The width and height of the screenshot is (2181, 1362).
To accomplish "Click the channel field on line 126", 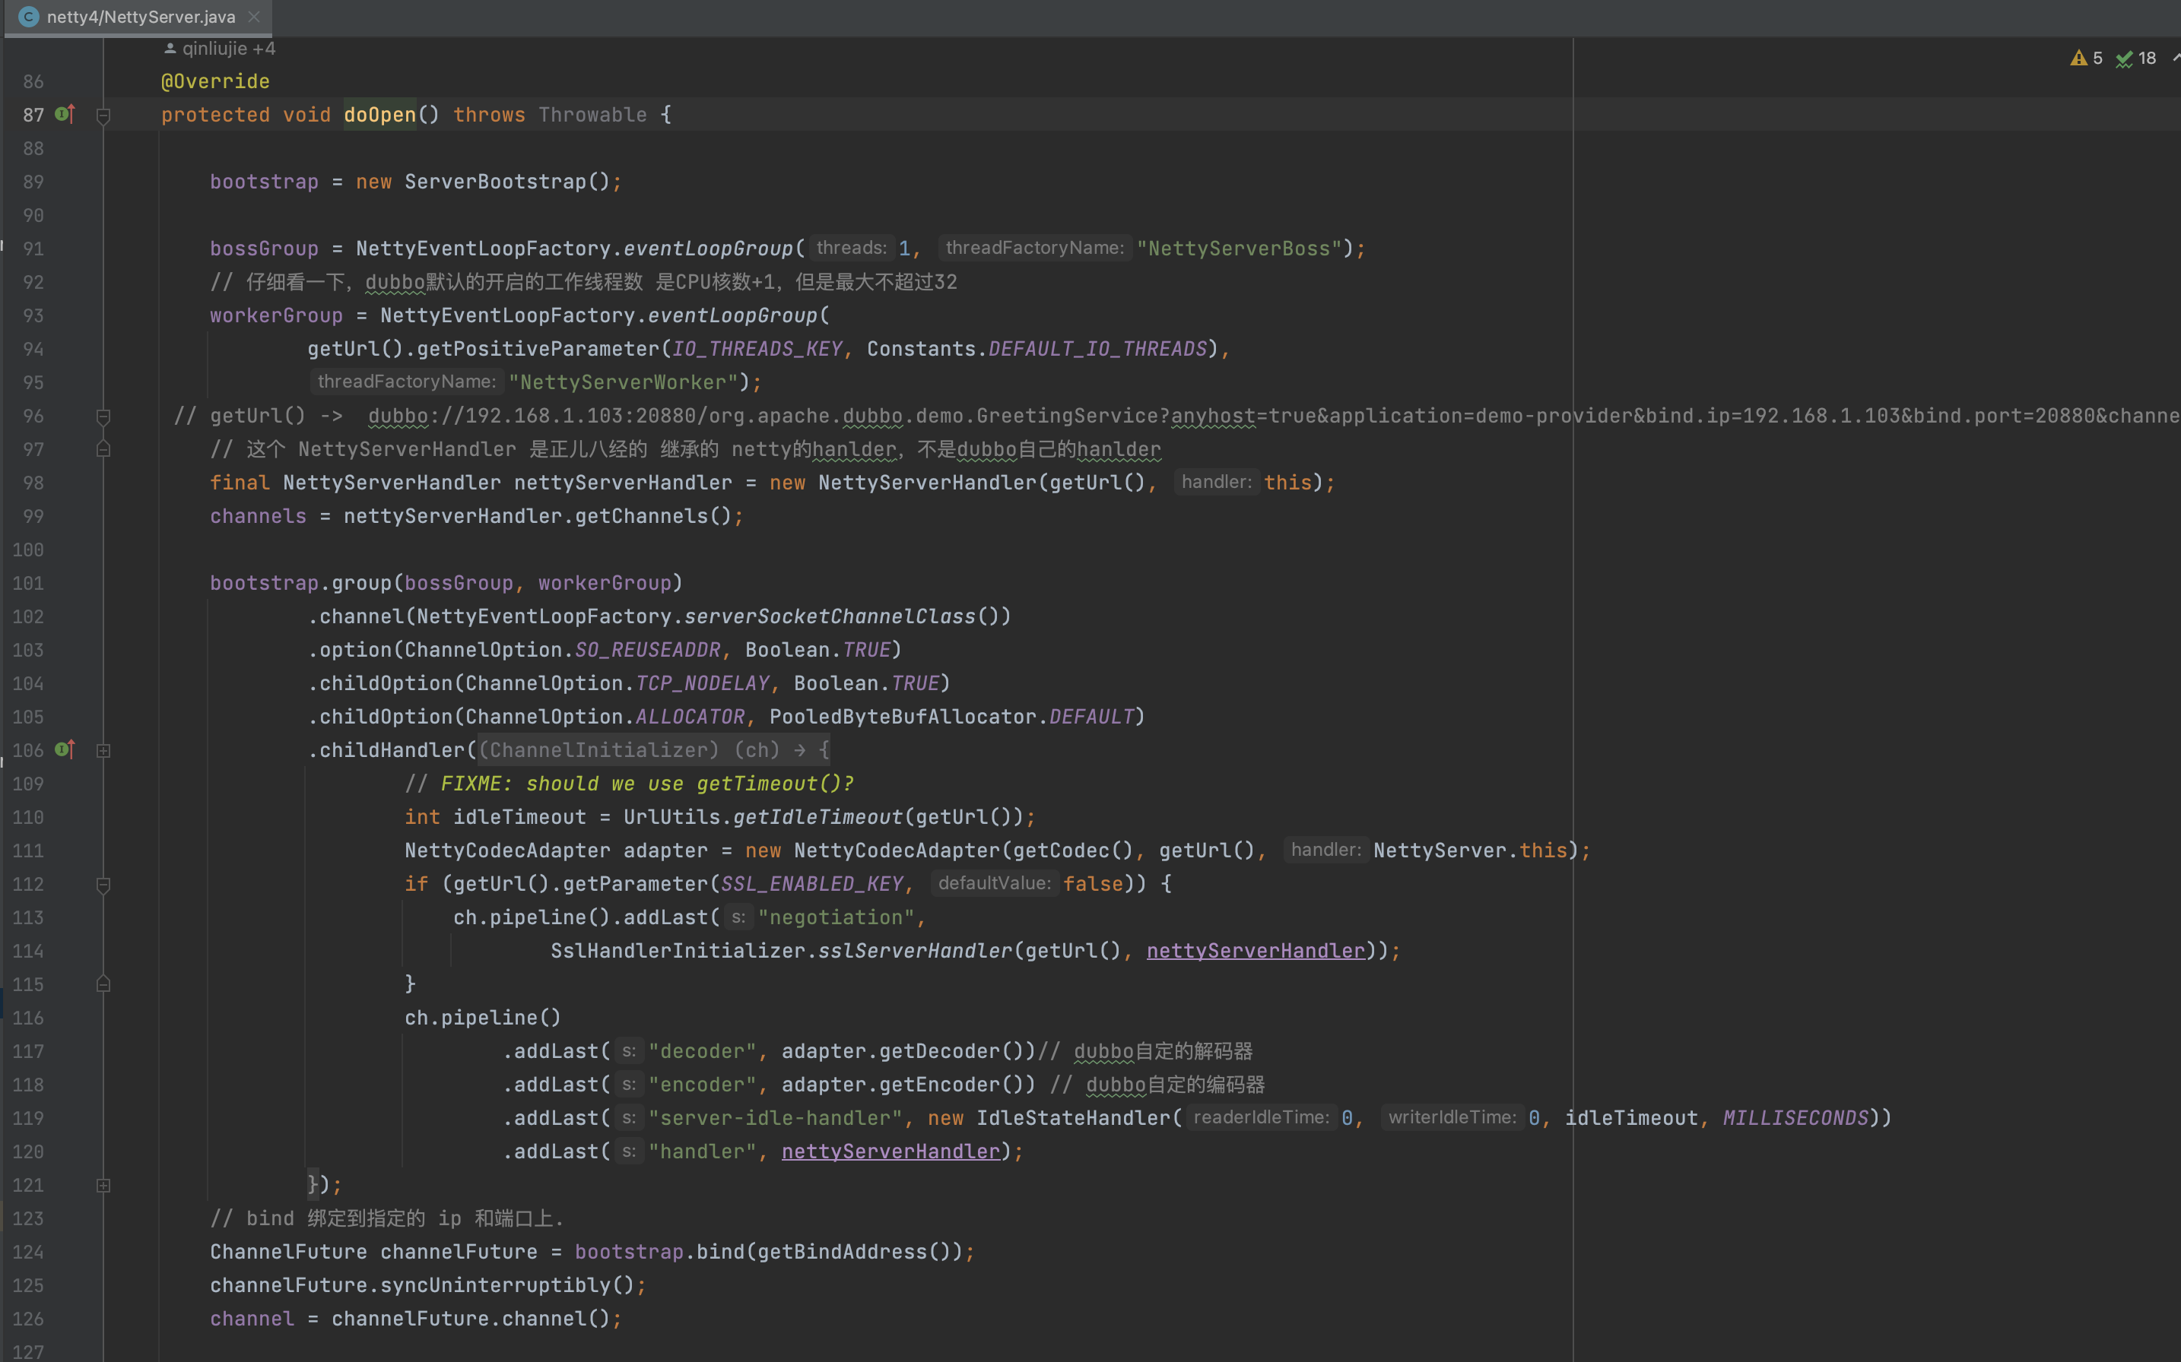I will 252,1319.
